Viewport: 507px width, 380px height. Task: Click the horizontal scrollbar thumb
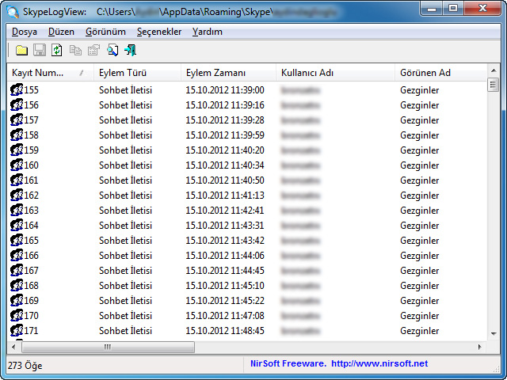pyautogui.click(x=108, y=347)
